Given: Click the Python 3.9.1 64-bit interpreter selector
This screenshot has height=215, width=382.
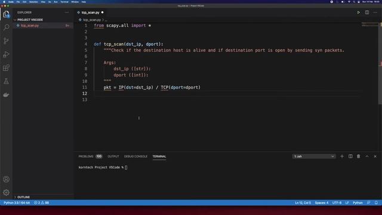Looking at the screenshot, I should 17,203.
